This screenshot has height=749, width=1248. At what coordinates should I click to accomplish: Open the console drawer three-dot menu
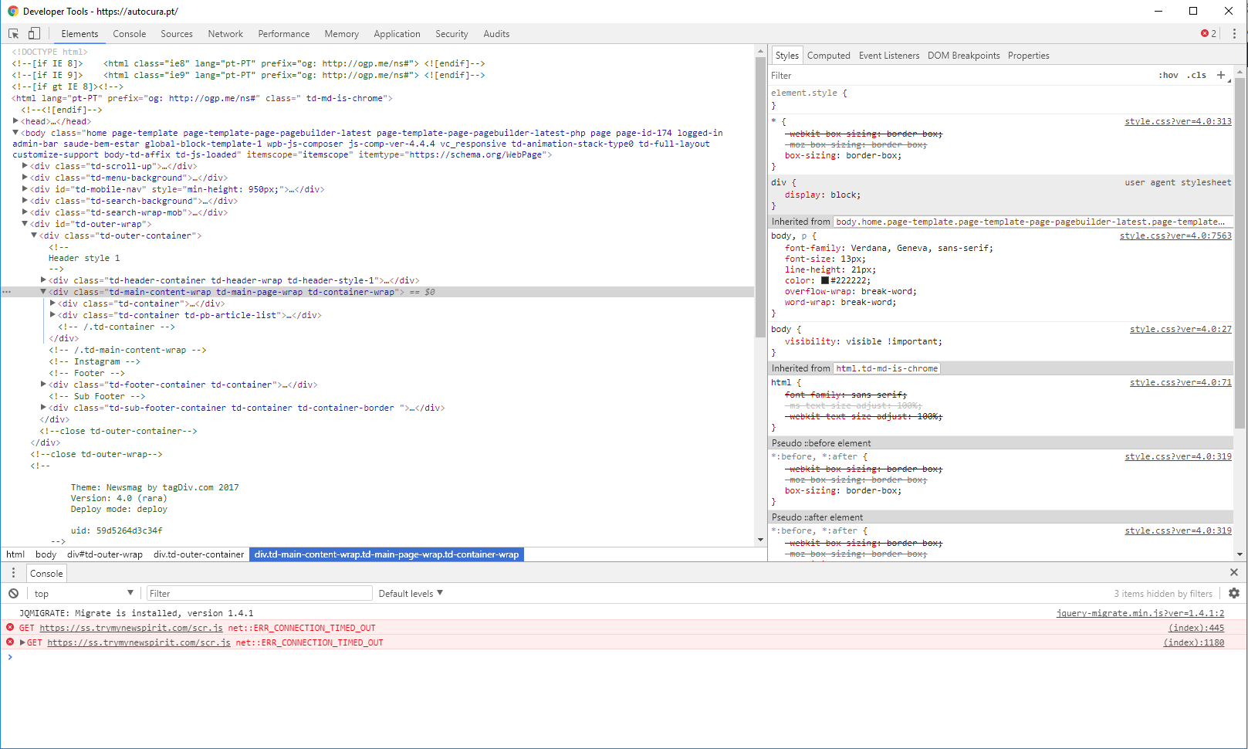[x=13, y=573]
